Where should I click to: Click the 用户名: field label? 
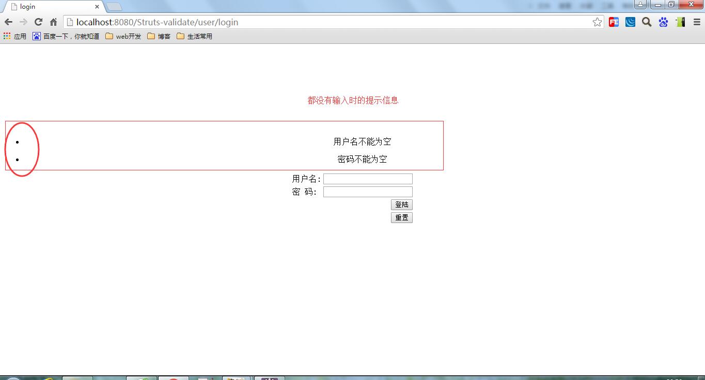[306, 179]
